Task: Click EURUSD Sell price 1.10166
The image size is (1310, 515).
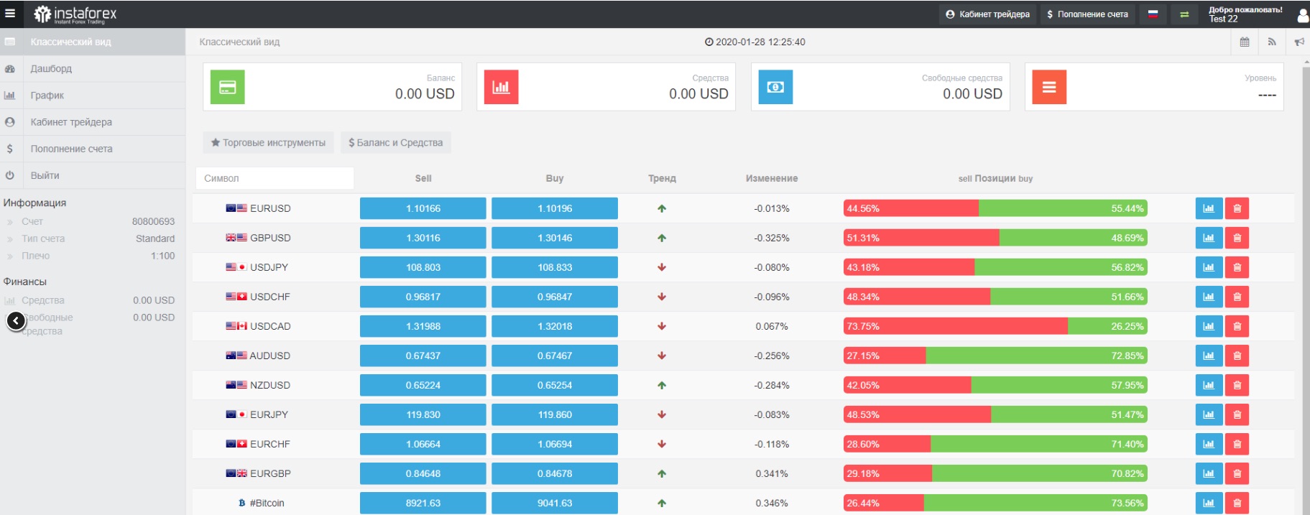Action: pos(423,208)
